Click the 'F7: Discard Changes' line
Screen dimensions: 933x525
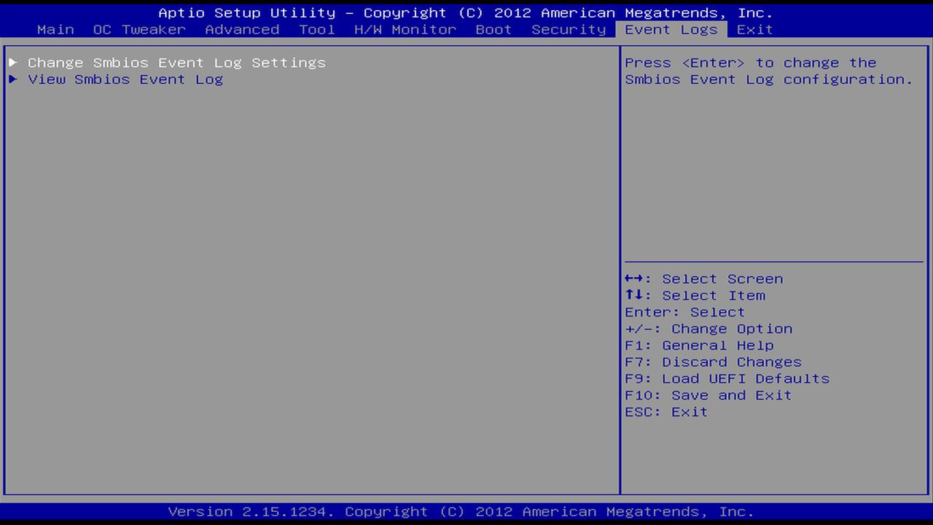pyautogui.click(x=713, y=362)
